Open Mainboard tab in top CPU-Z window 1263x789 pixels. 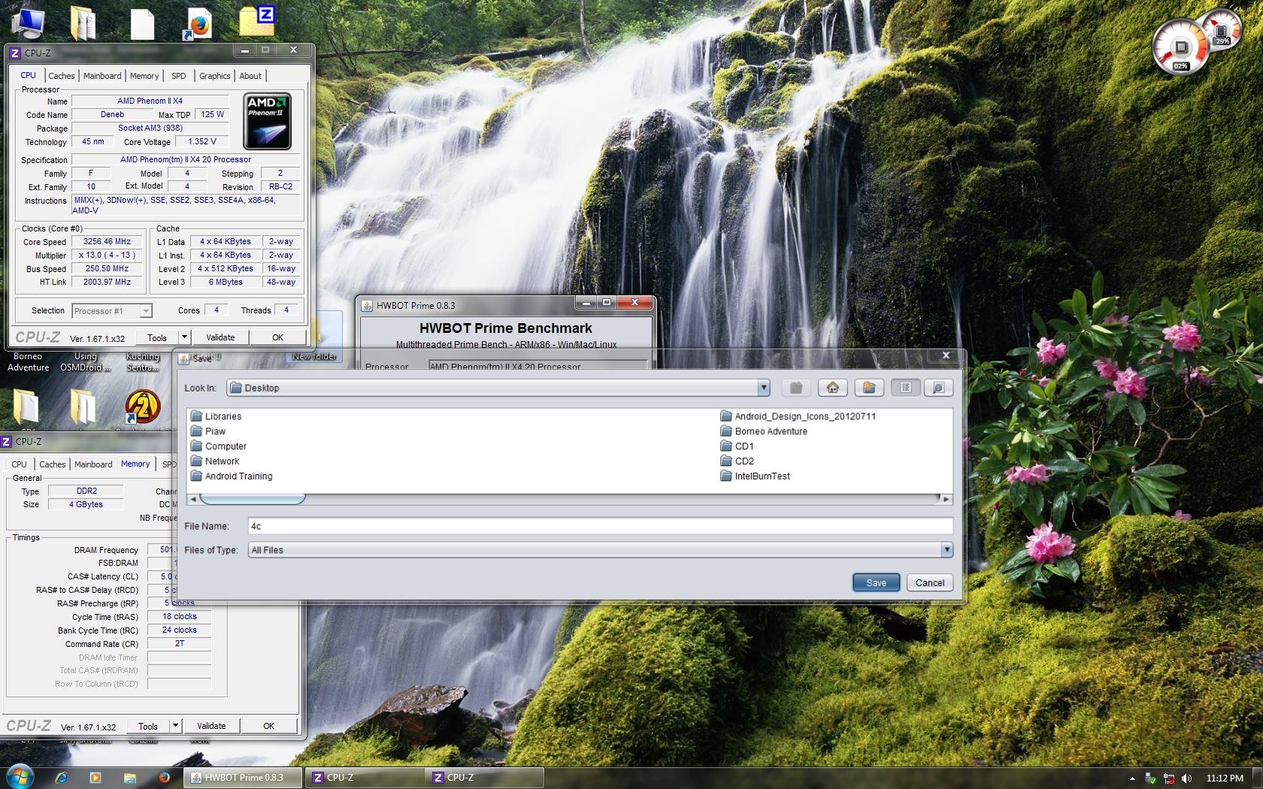(x=102, y=76)
